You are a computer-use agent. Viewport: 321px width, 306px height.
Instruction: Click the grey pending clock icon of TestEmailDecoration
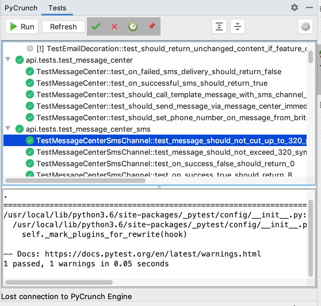tap(30, 49)
